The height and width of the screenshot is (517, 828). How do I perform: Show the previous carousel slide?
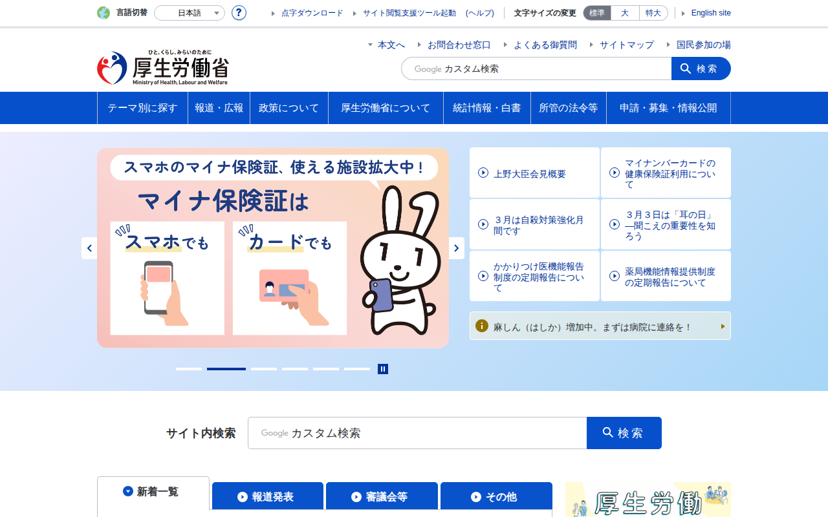point(89,248)
